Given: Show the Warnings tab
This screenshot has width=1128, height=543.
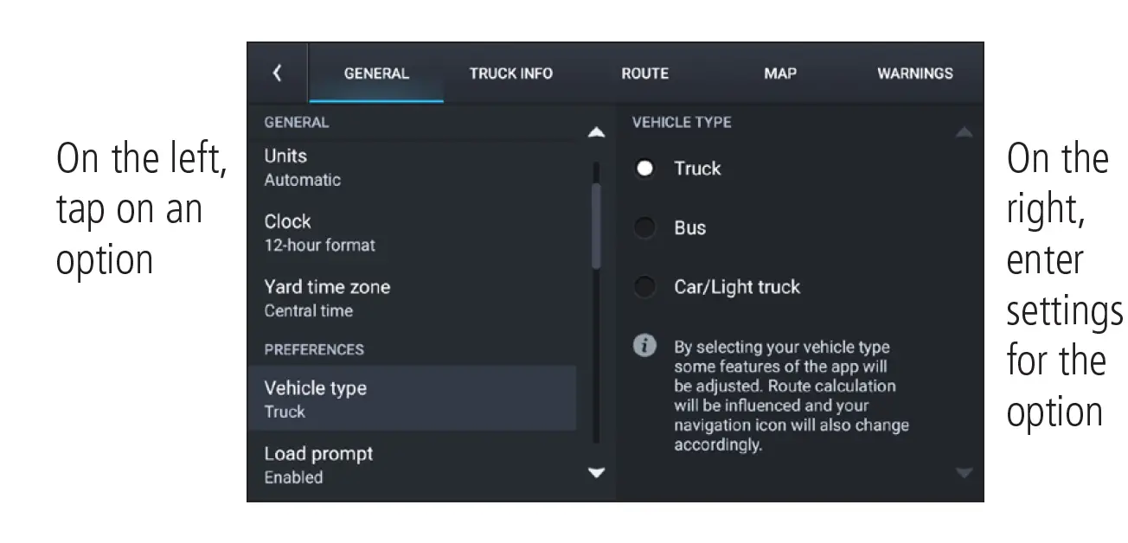Looking at the screenshot, I should (x=914, y=73).
